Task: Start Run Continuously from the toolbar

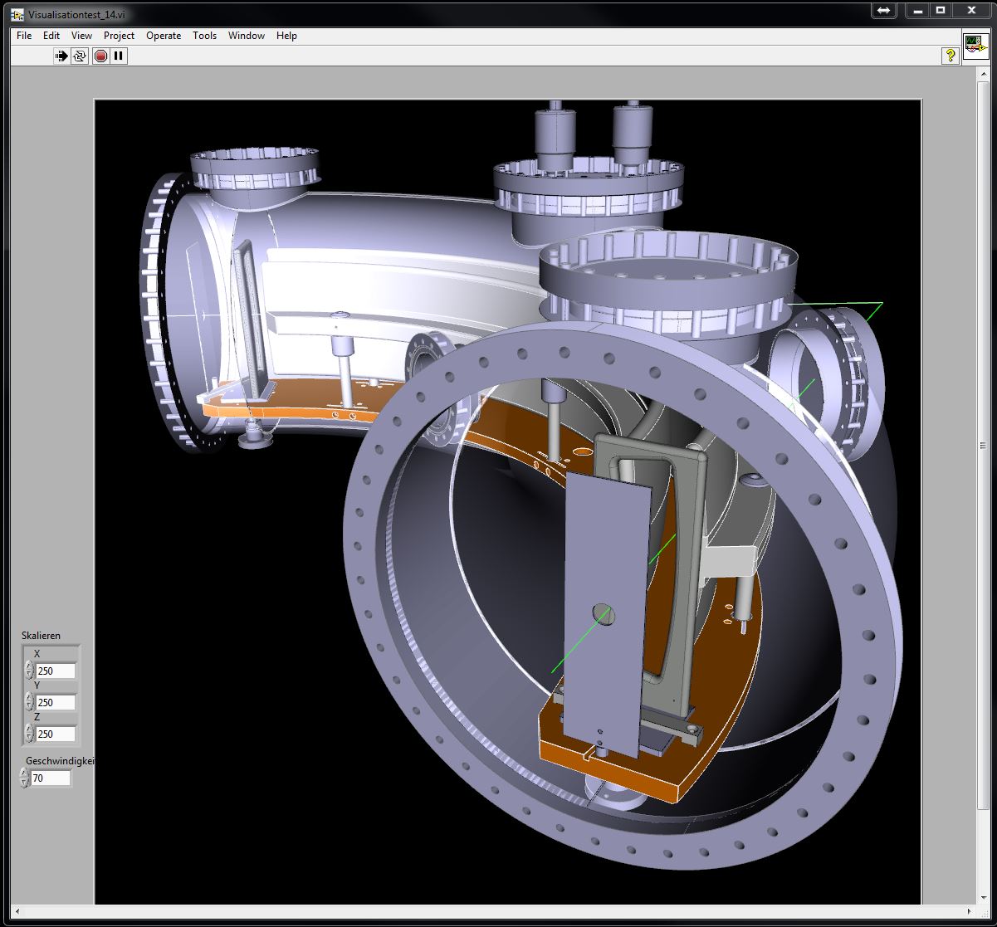Action: (80, 56)
